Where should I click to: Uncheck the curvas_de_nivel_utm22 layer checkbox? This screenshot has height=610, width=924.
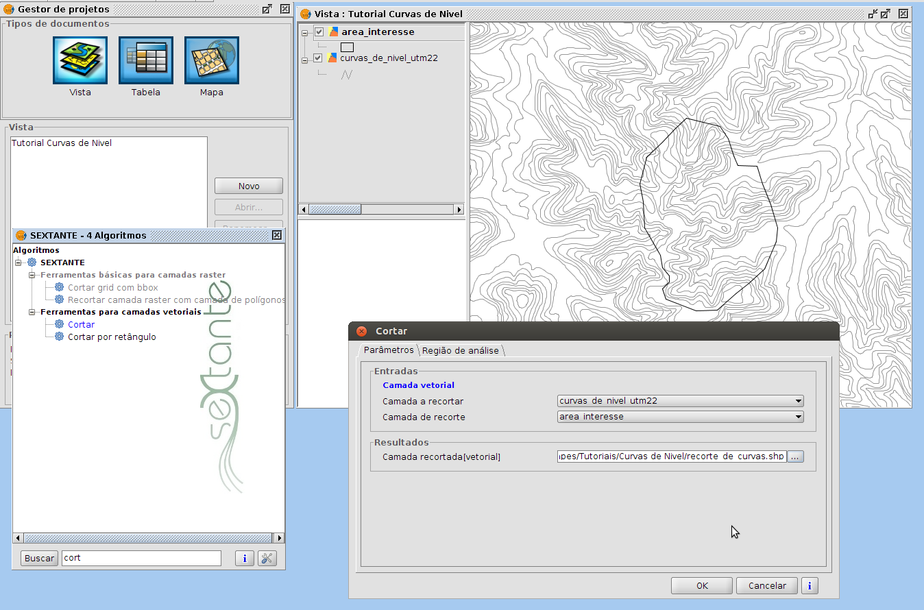pos(318,58)
